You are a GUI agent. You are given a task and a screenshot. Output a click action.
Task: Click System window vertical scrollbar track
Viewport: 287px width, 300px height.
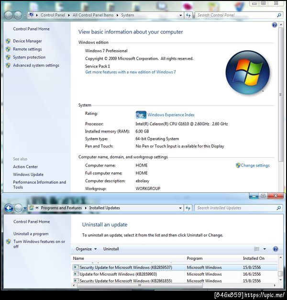click(281, 176)
